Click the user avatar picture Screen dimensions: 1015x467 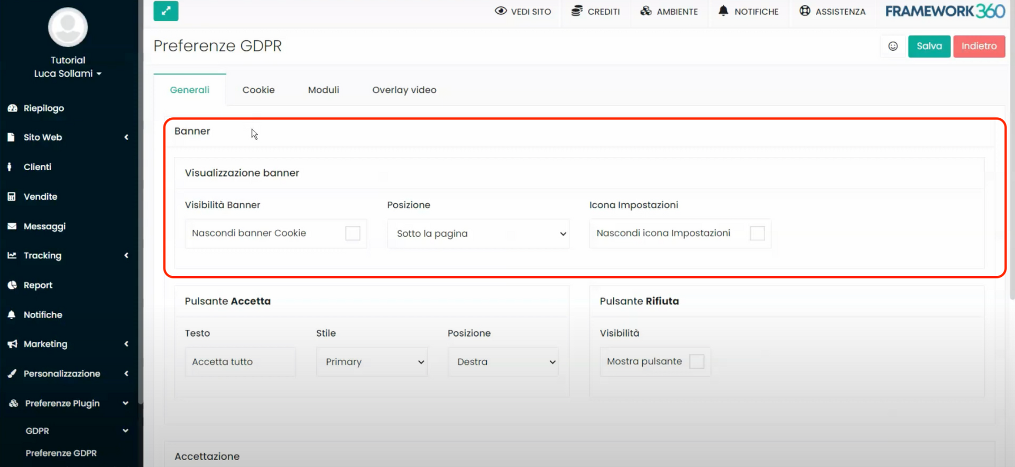coord(68,27)
